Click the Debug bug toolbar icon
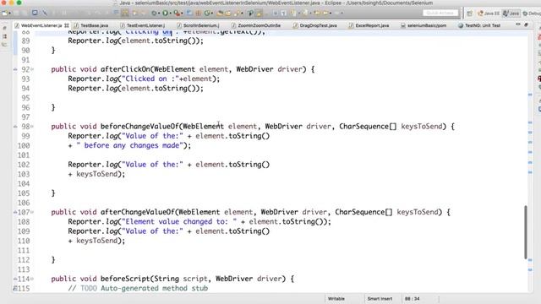Image resolution: width=541 pixels, height=304 pixels. (x=154, y=14)
